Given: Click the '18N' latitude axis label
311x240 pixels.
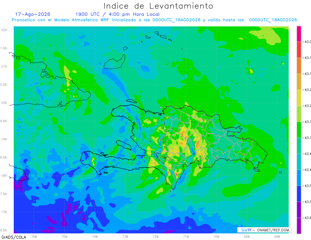Looking at the screenshot, I should 4,176.
